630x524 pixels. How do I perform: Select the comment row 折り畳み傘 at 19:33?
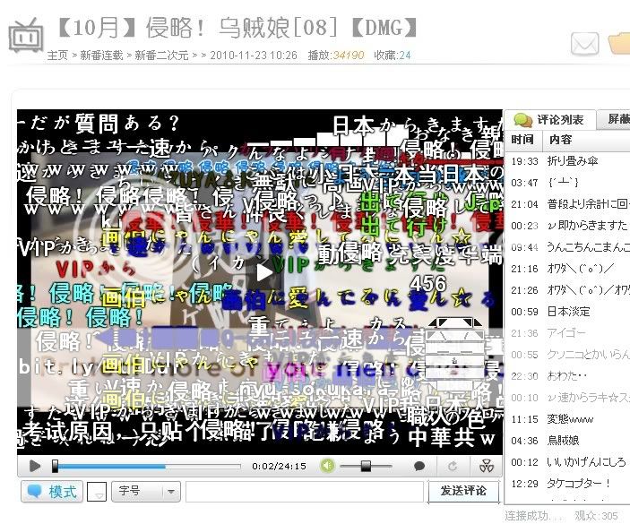(x=567, y=161)
